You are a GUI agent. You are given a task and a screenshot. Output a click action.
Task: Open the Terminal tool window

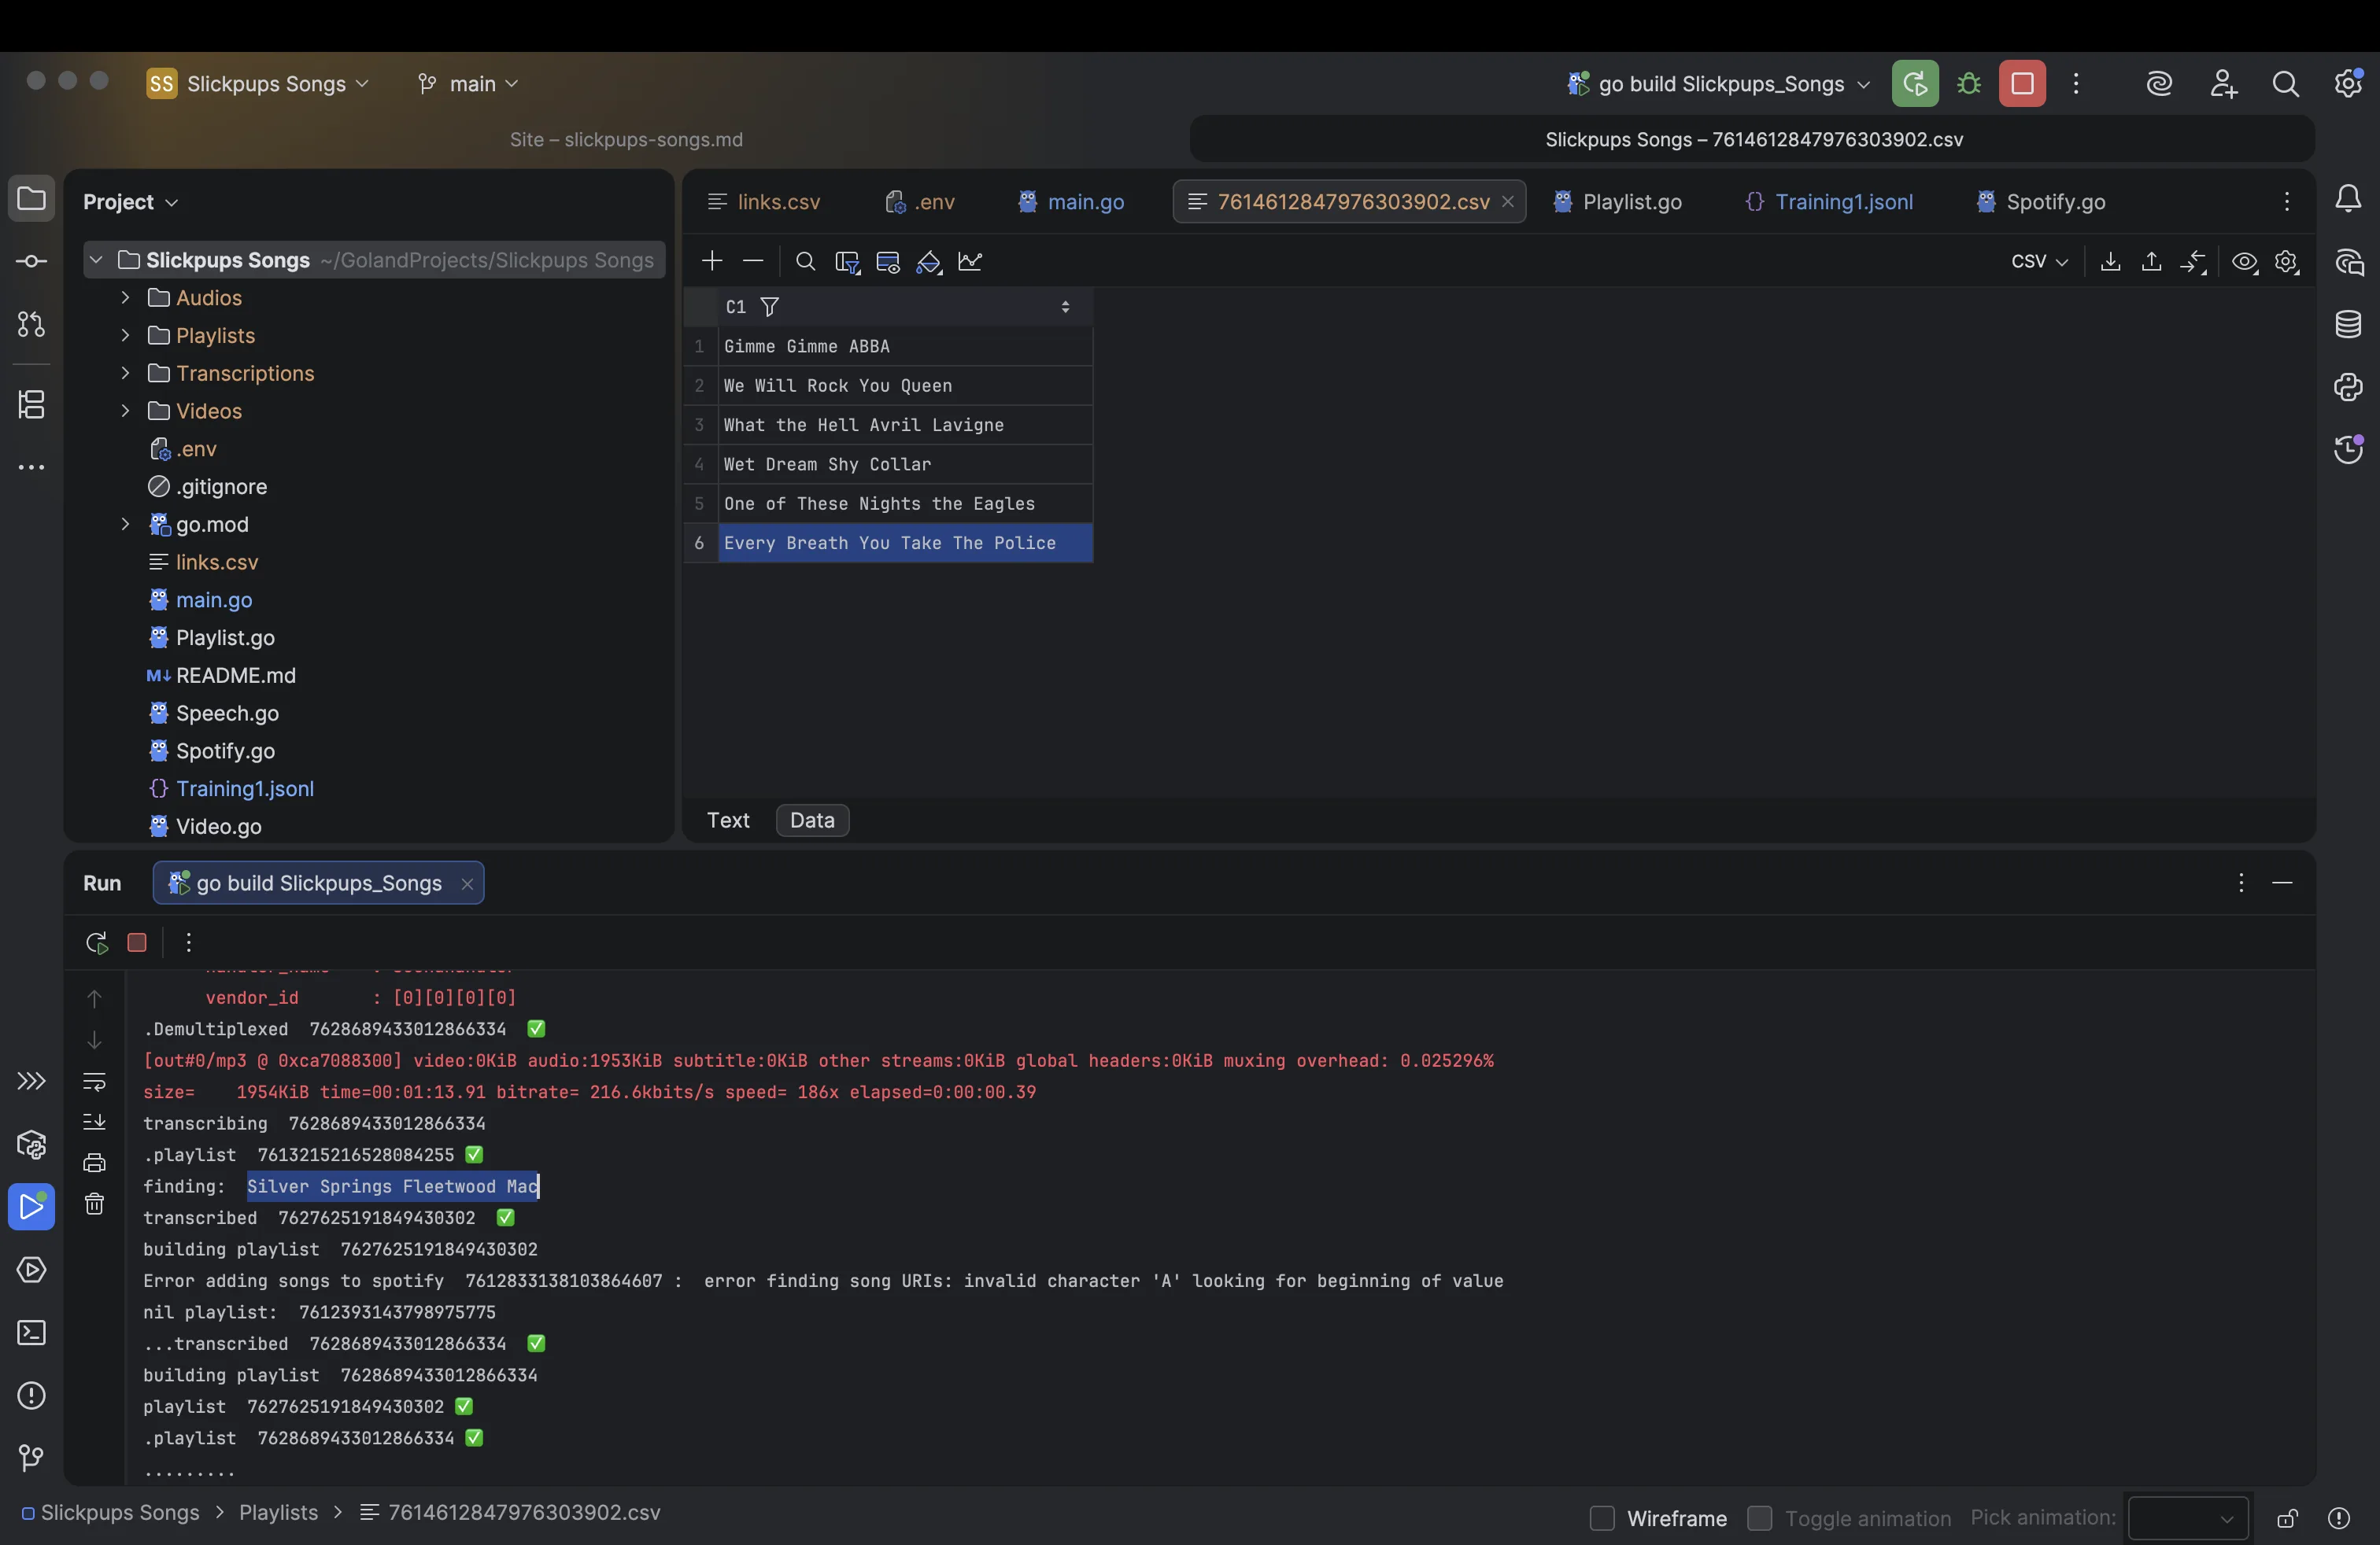pyautogui.click(x=31, y=1332)
